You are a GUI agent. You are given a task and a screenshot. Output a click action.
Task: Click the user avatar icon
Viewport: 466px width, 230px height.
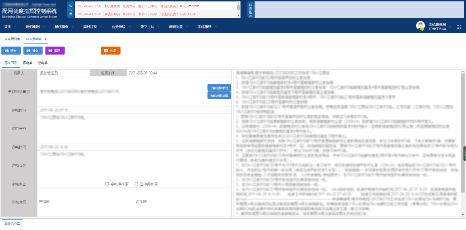(x=420, y=26)
